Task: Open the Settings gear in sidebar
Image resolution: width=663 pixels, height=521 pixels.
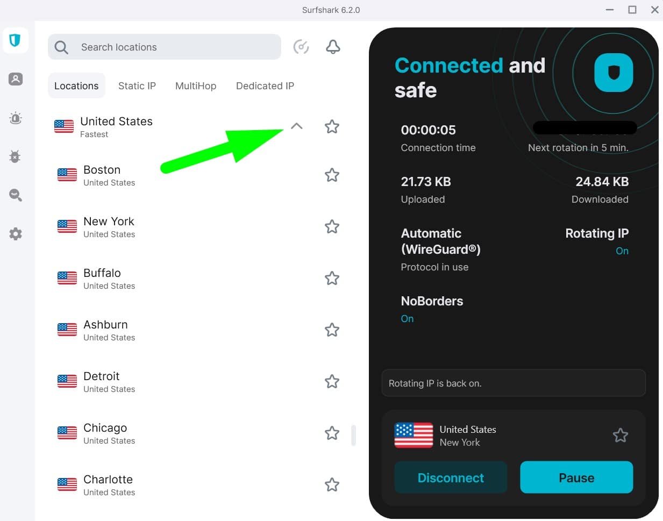Action: [16, 234]
